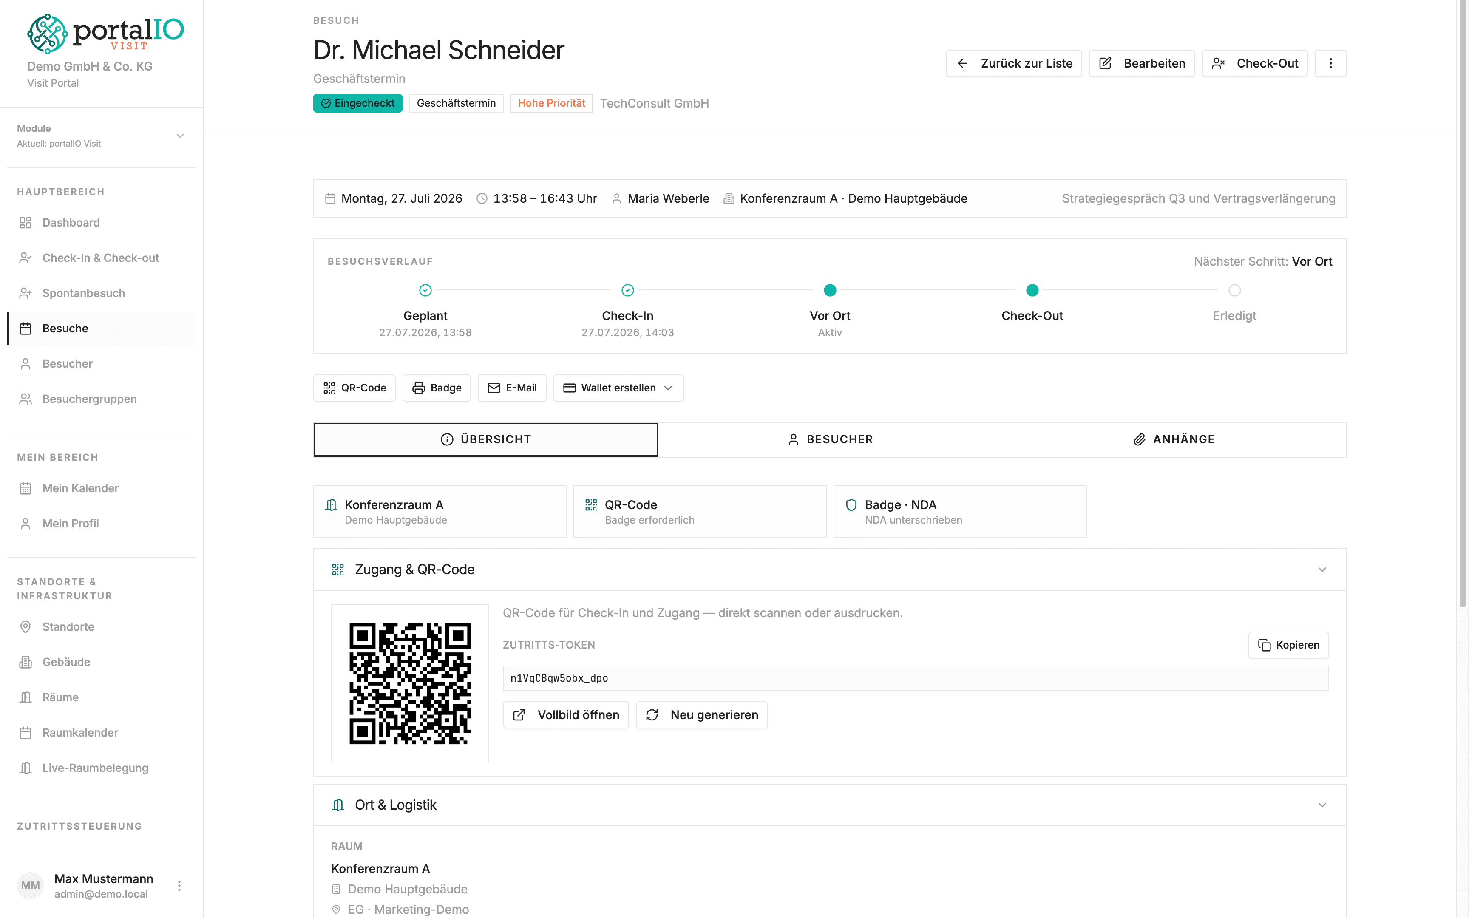The image size is (1469, 918).
Task: Check out the visitor with Check-Out button
Action: click(x=1255, y=63)
